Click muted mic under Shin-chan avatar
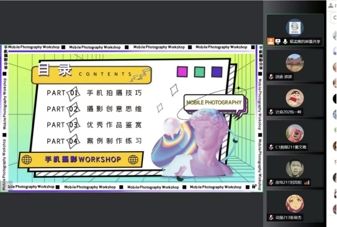The image size is (337, 227). [x=271, y=112]
